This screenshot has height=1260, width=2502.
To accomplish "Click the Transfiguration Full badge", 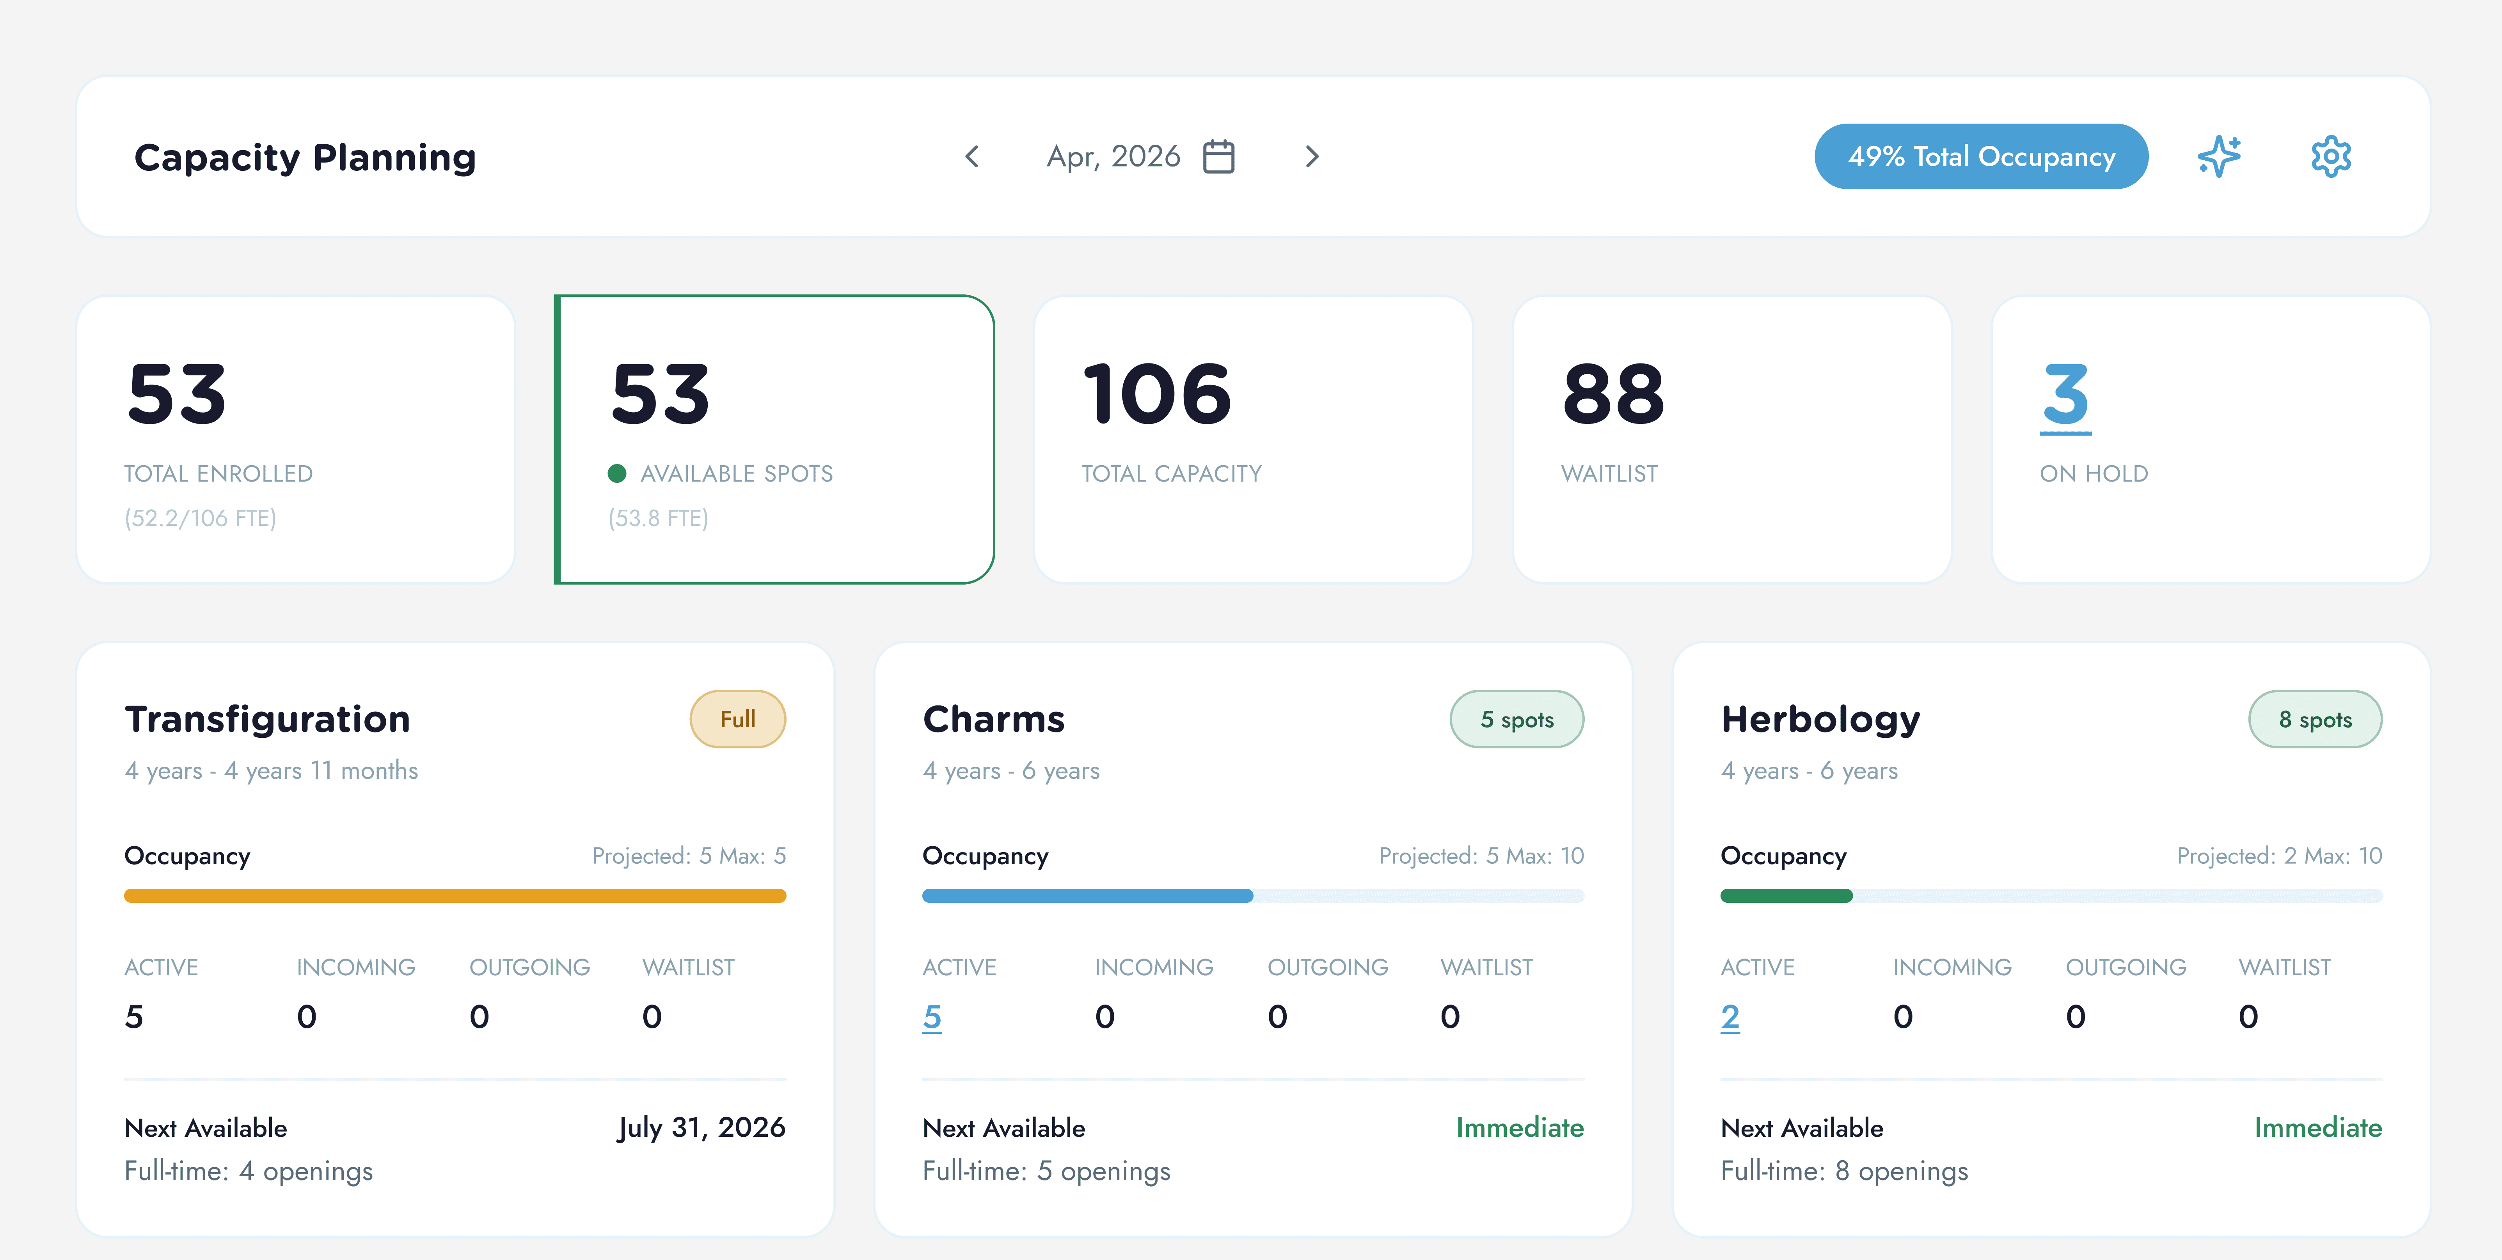I will (737, 719).
